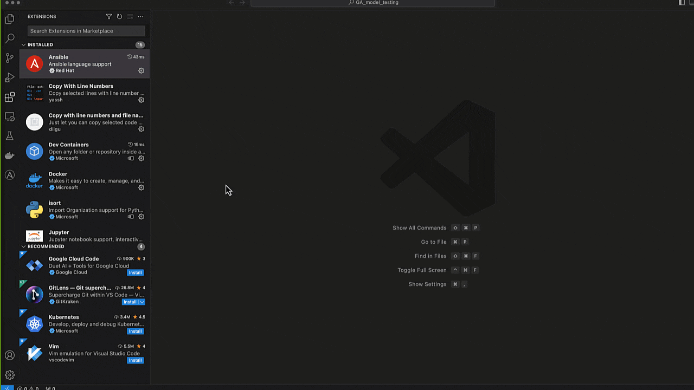Open the Source Control view
This screenshot has width=694, height=390.
(9, 58)
